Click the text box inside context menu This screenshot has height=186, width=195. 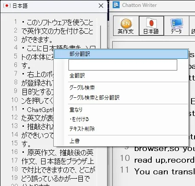[x=123, y=65]
